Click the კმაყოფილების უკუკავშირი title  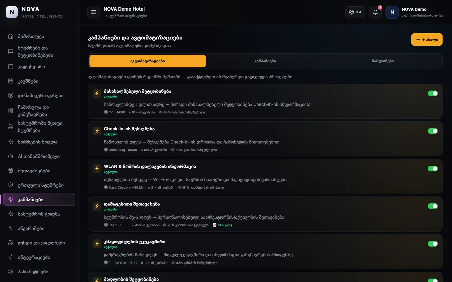click(135, 242)
